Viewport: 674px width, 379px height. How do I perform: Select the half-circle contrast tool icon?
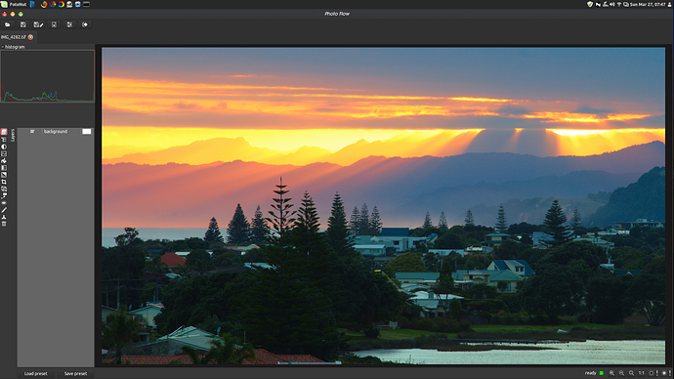click(4, 147)
